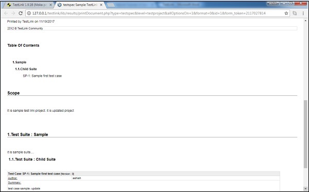Image resolution: width=309 pixels, height=192 pixels.
Task: Go back using the browser back arrow
Action: (x=6, y=13)
